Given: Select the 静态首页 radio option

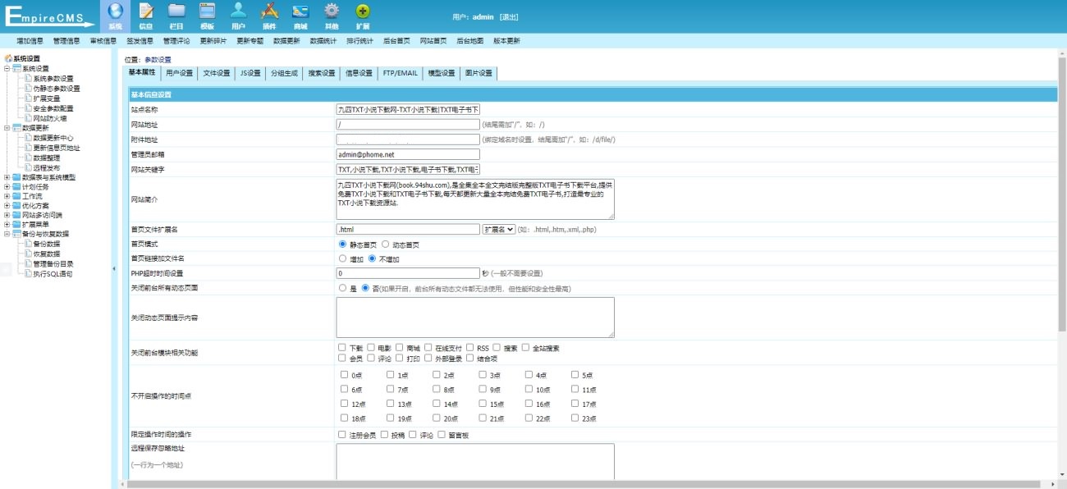Looking at the screenshot, I should click(x=342, y=244).
